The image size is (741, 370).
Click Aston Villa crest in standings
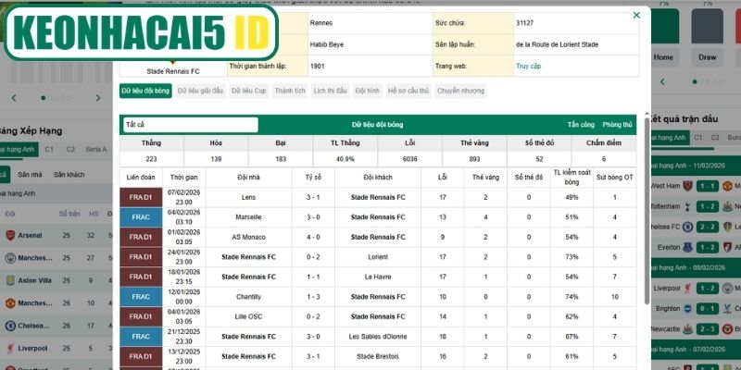[x=10, y=280]
